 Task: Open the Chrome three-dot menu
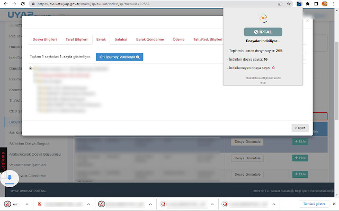[x=333, y=4]
